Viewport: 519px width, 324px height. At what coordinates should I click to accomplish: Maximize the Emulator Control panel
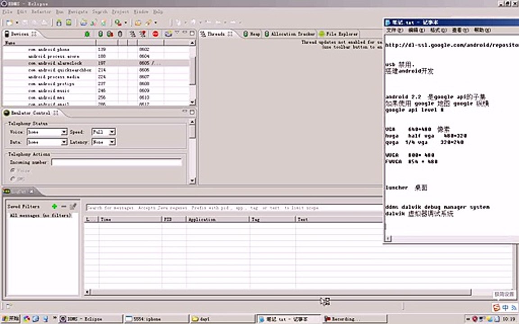point(192,112)
